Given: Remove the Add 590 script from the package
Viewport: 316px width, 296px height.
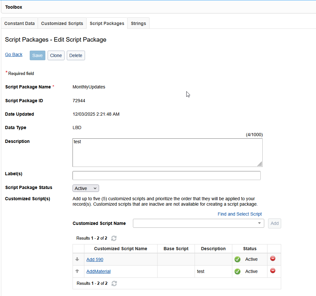Looking at the screenshot, I should pos(273,259).
